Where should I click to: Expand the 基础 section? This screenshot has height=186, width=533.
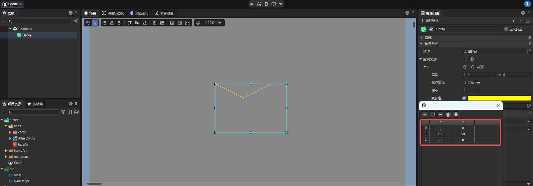click(x=422, y=38)
